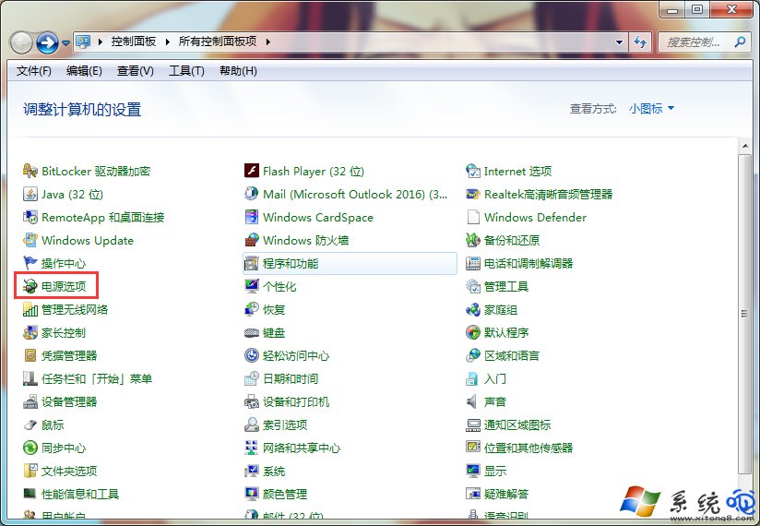Open the 位置和其他传感器 link
760x526 pixels.
coord(528,448)
